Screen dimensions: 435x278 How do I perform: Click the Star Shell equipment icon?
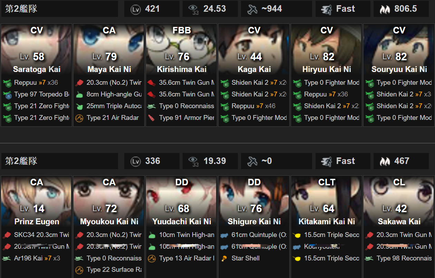224,258
